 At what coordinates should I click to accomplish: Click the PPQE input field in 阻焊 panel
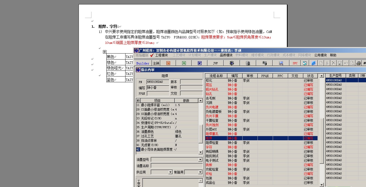pos(158,93)
